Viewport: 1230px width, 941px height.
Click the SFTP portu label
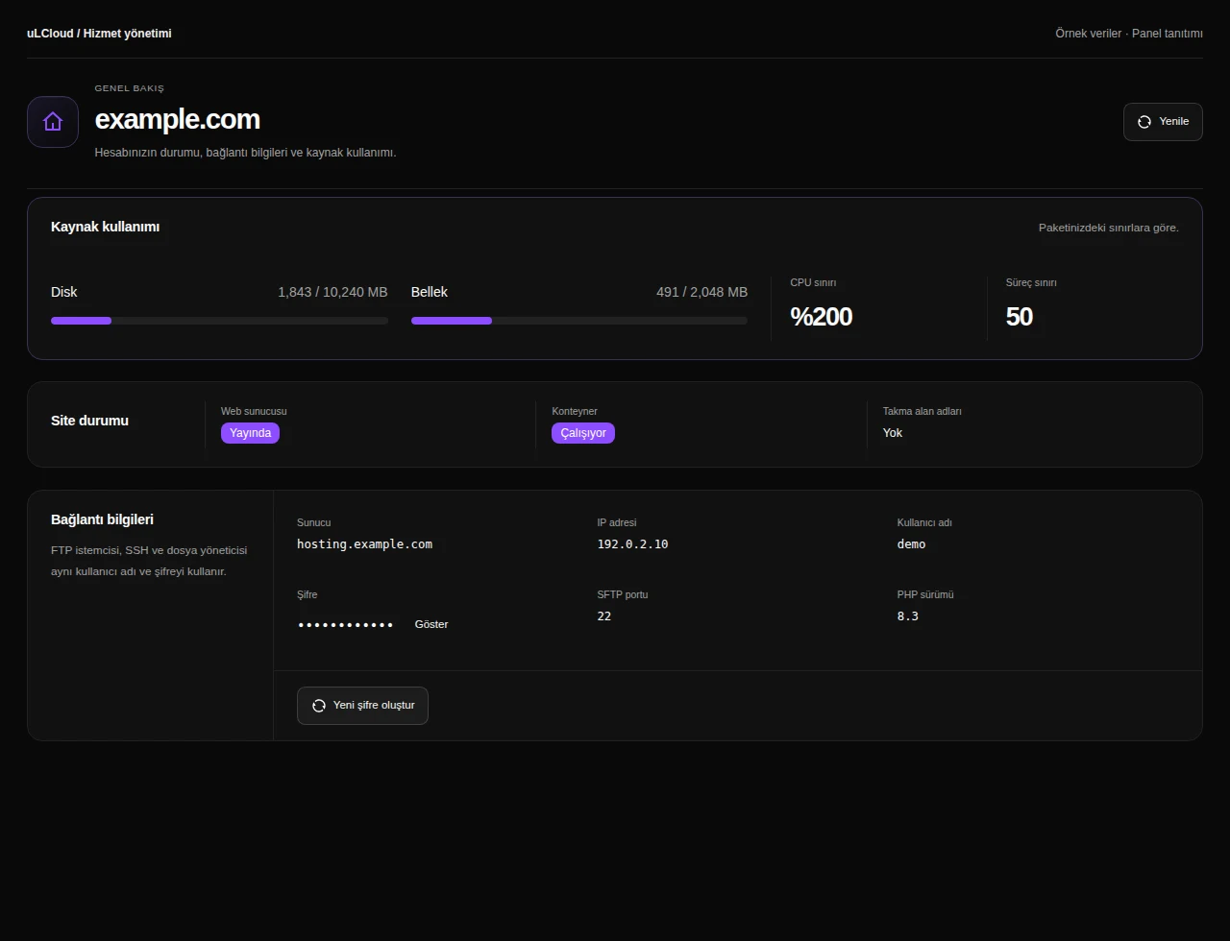(623, 594)
